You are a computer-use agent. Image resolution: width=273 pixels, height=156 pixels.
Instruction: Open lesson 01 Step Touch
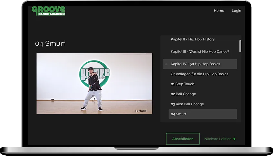click(x=182, y=84)
